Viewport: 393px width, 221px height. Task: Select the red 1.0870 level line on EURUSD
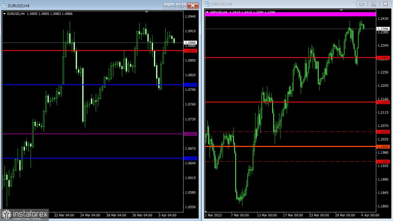(x=93, y=50)
